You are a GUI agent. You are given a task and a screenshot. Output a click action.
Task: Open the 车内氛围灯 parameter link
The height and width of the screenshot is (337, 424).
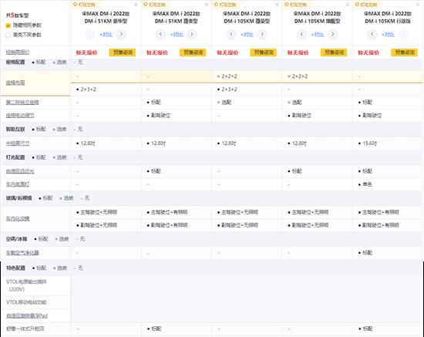pyautogui.click(x=18, y=184)
